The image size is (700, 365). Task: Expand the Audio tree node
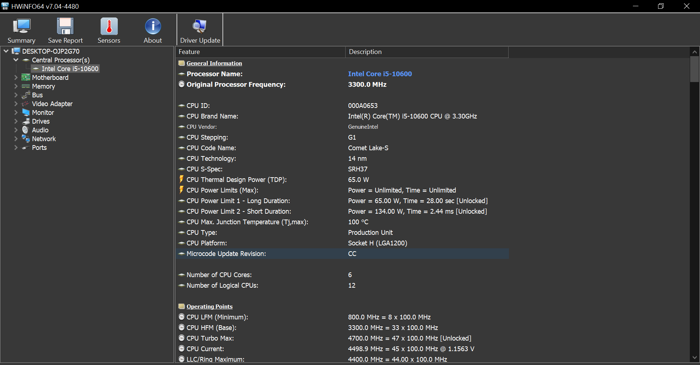pyautogui.click(x=16, y=130)
